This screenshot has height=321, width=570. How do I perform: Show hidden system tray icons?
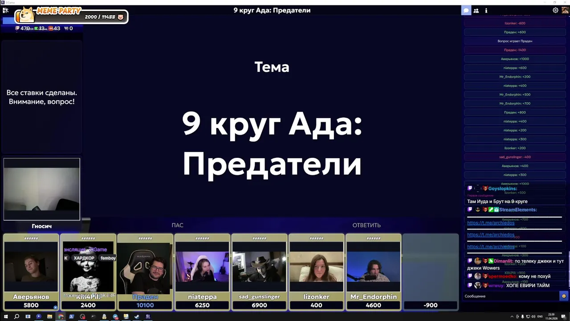[x=512, y=317]
